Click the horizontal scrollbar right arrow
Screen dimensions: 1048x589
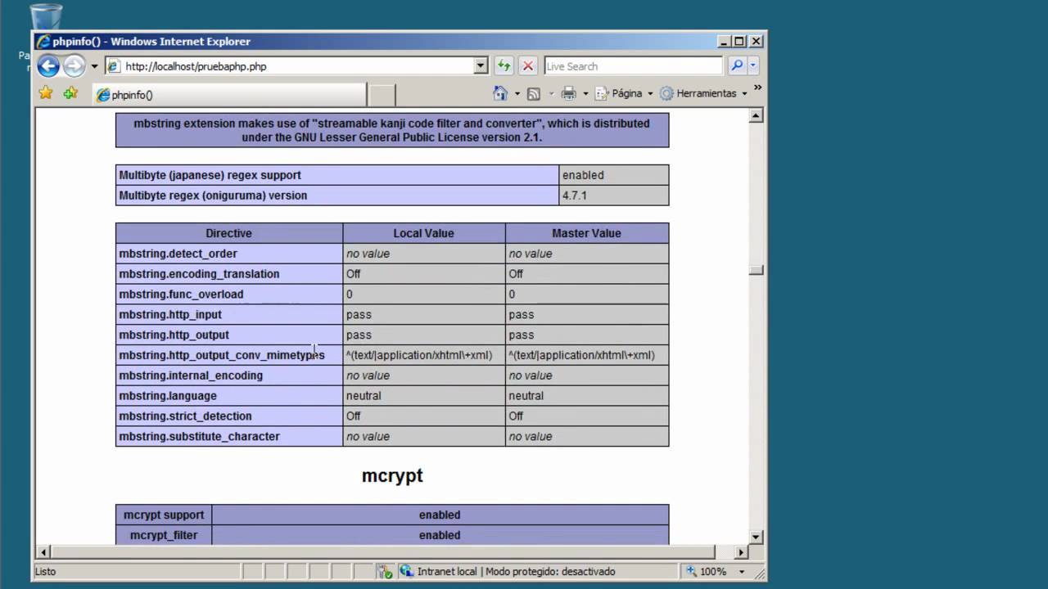(x=741, y=552)
